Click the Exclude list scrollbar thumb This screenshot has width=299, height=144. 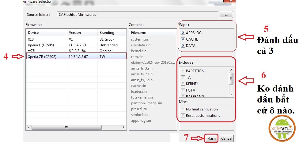coord(231,78)
